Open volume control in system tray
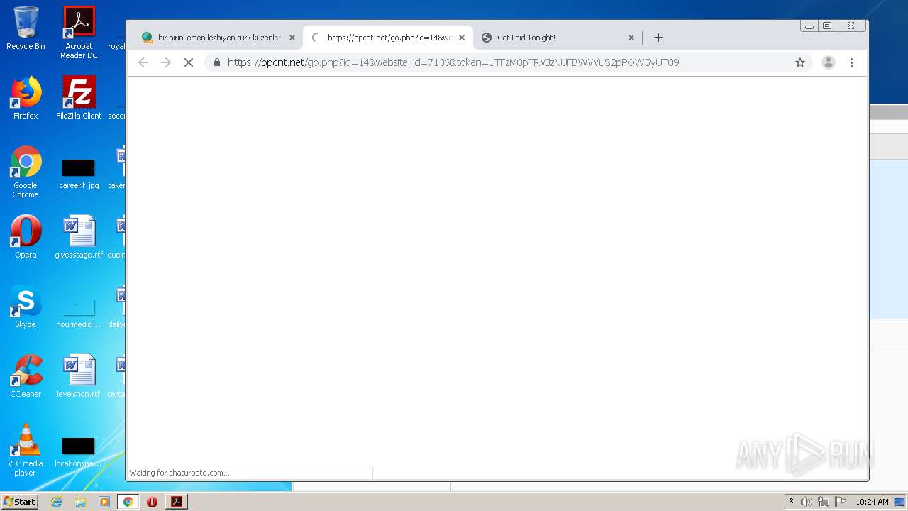 807,502
